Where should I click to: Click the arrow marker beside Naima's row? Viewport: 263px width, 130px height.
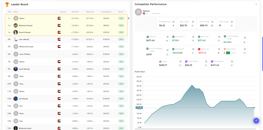pyautogui.click(x=129, y=18)
